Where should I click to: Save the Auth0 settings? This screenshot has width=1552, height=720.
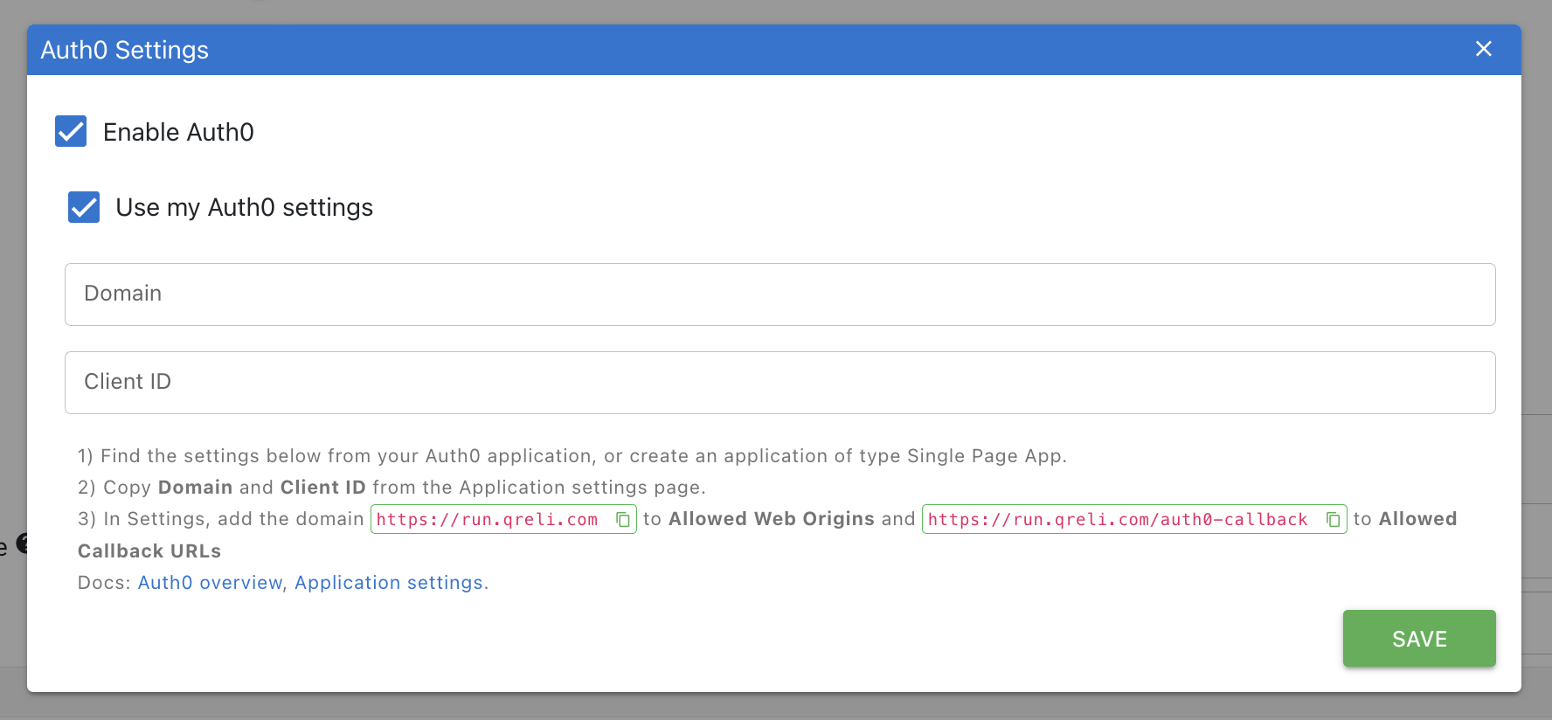(1418, 639)
